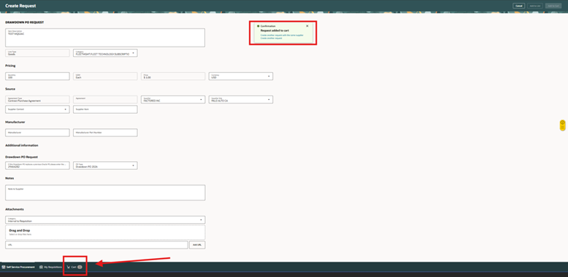The width and height of the screenshot is (568, 277).
Task: Click into the Item Description text area
Action: click(x=105, y=38)
